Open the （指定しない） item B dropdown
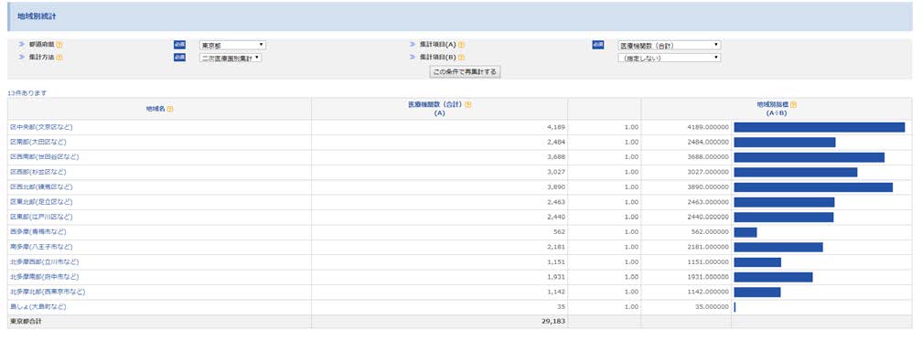 (x=670, y=59)
